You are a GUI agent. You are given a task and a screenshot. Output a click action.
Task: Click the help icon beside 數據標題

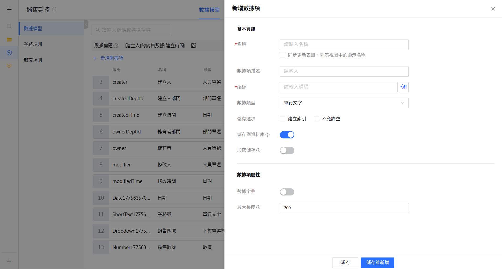[116, 46]
